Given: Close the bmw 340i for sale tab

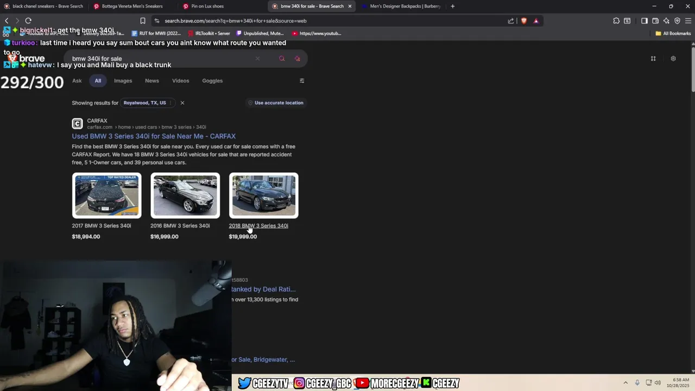Looking at the screenshot, I should click(x=350, y=6).
